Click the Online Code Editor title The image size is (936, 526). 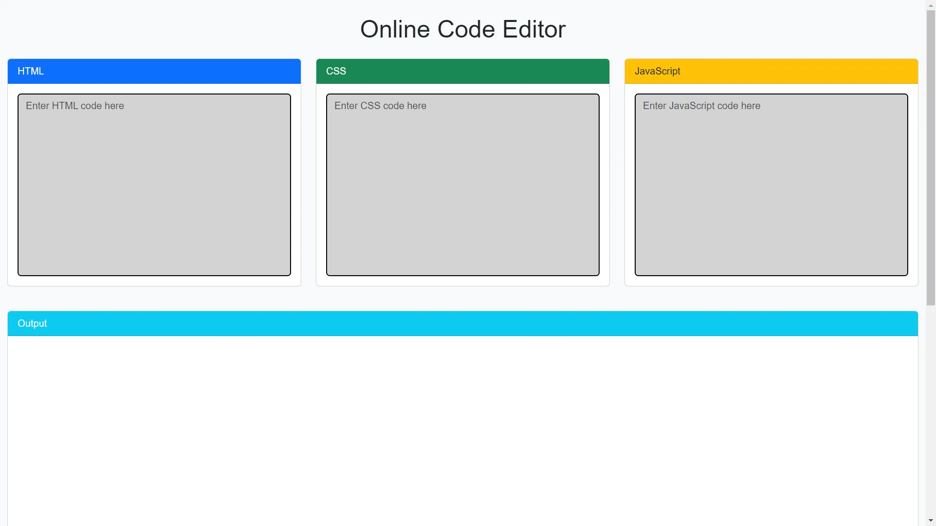coord(463,29)
